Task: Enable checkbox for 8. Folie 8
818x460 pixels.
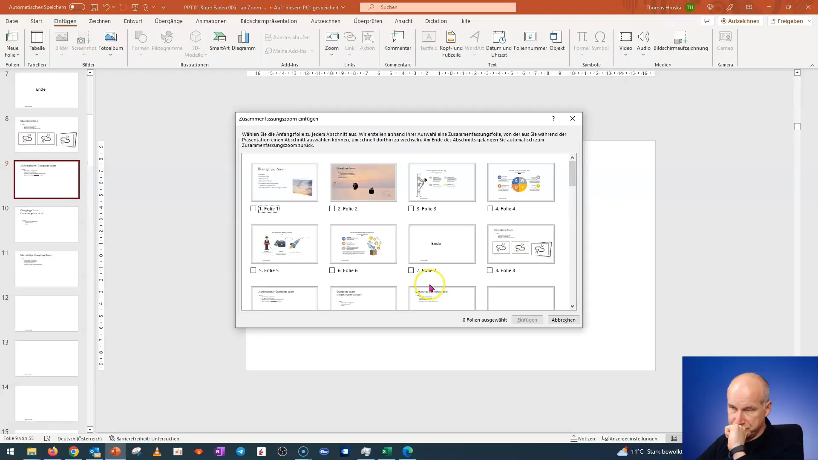Action: click(490, 271)
